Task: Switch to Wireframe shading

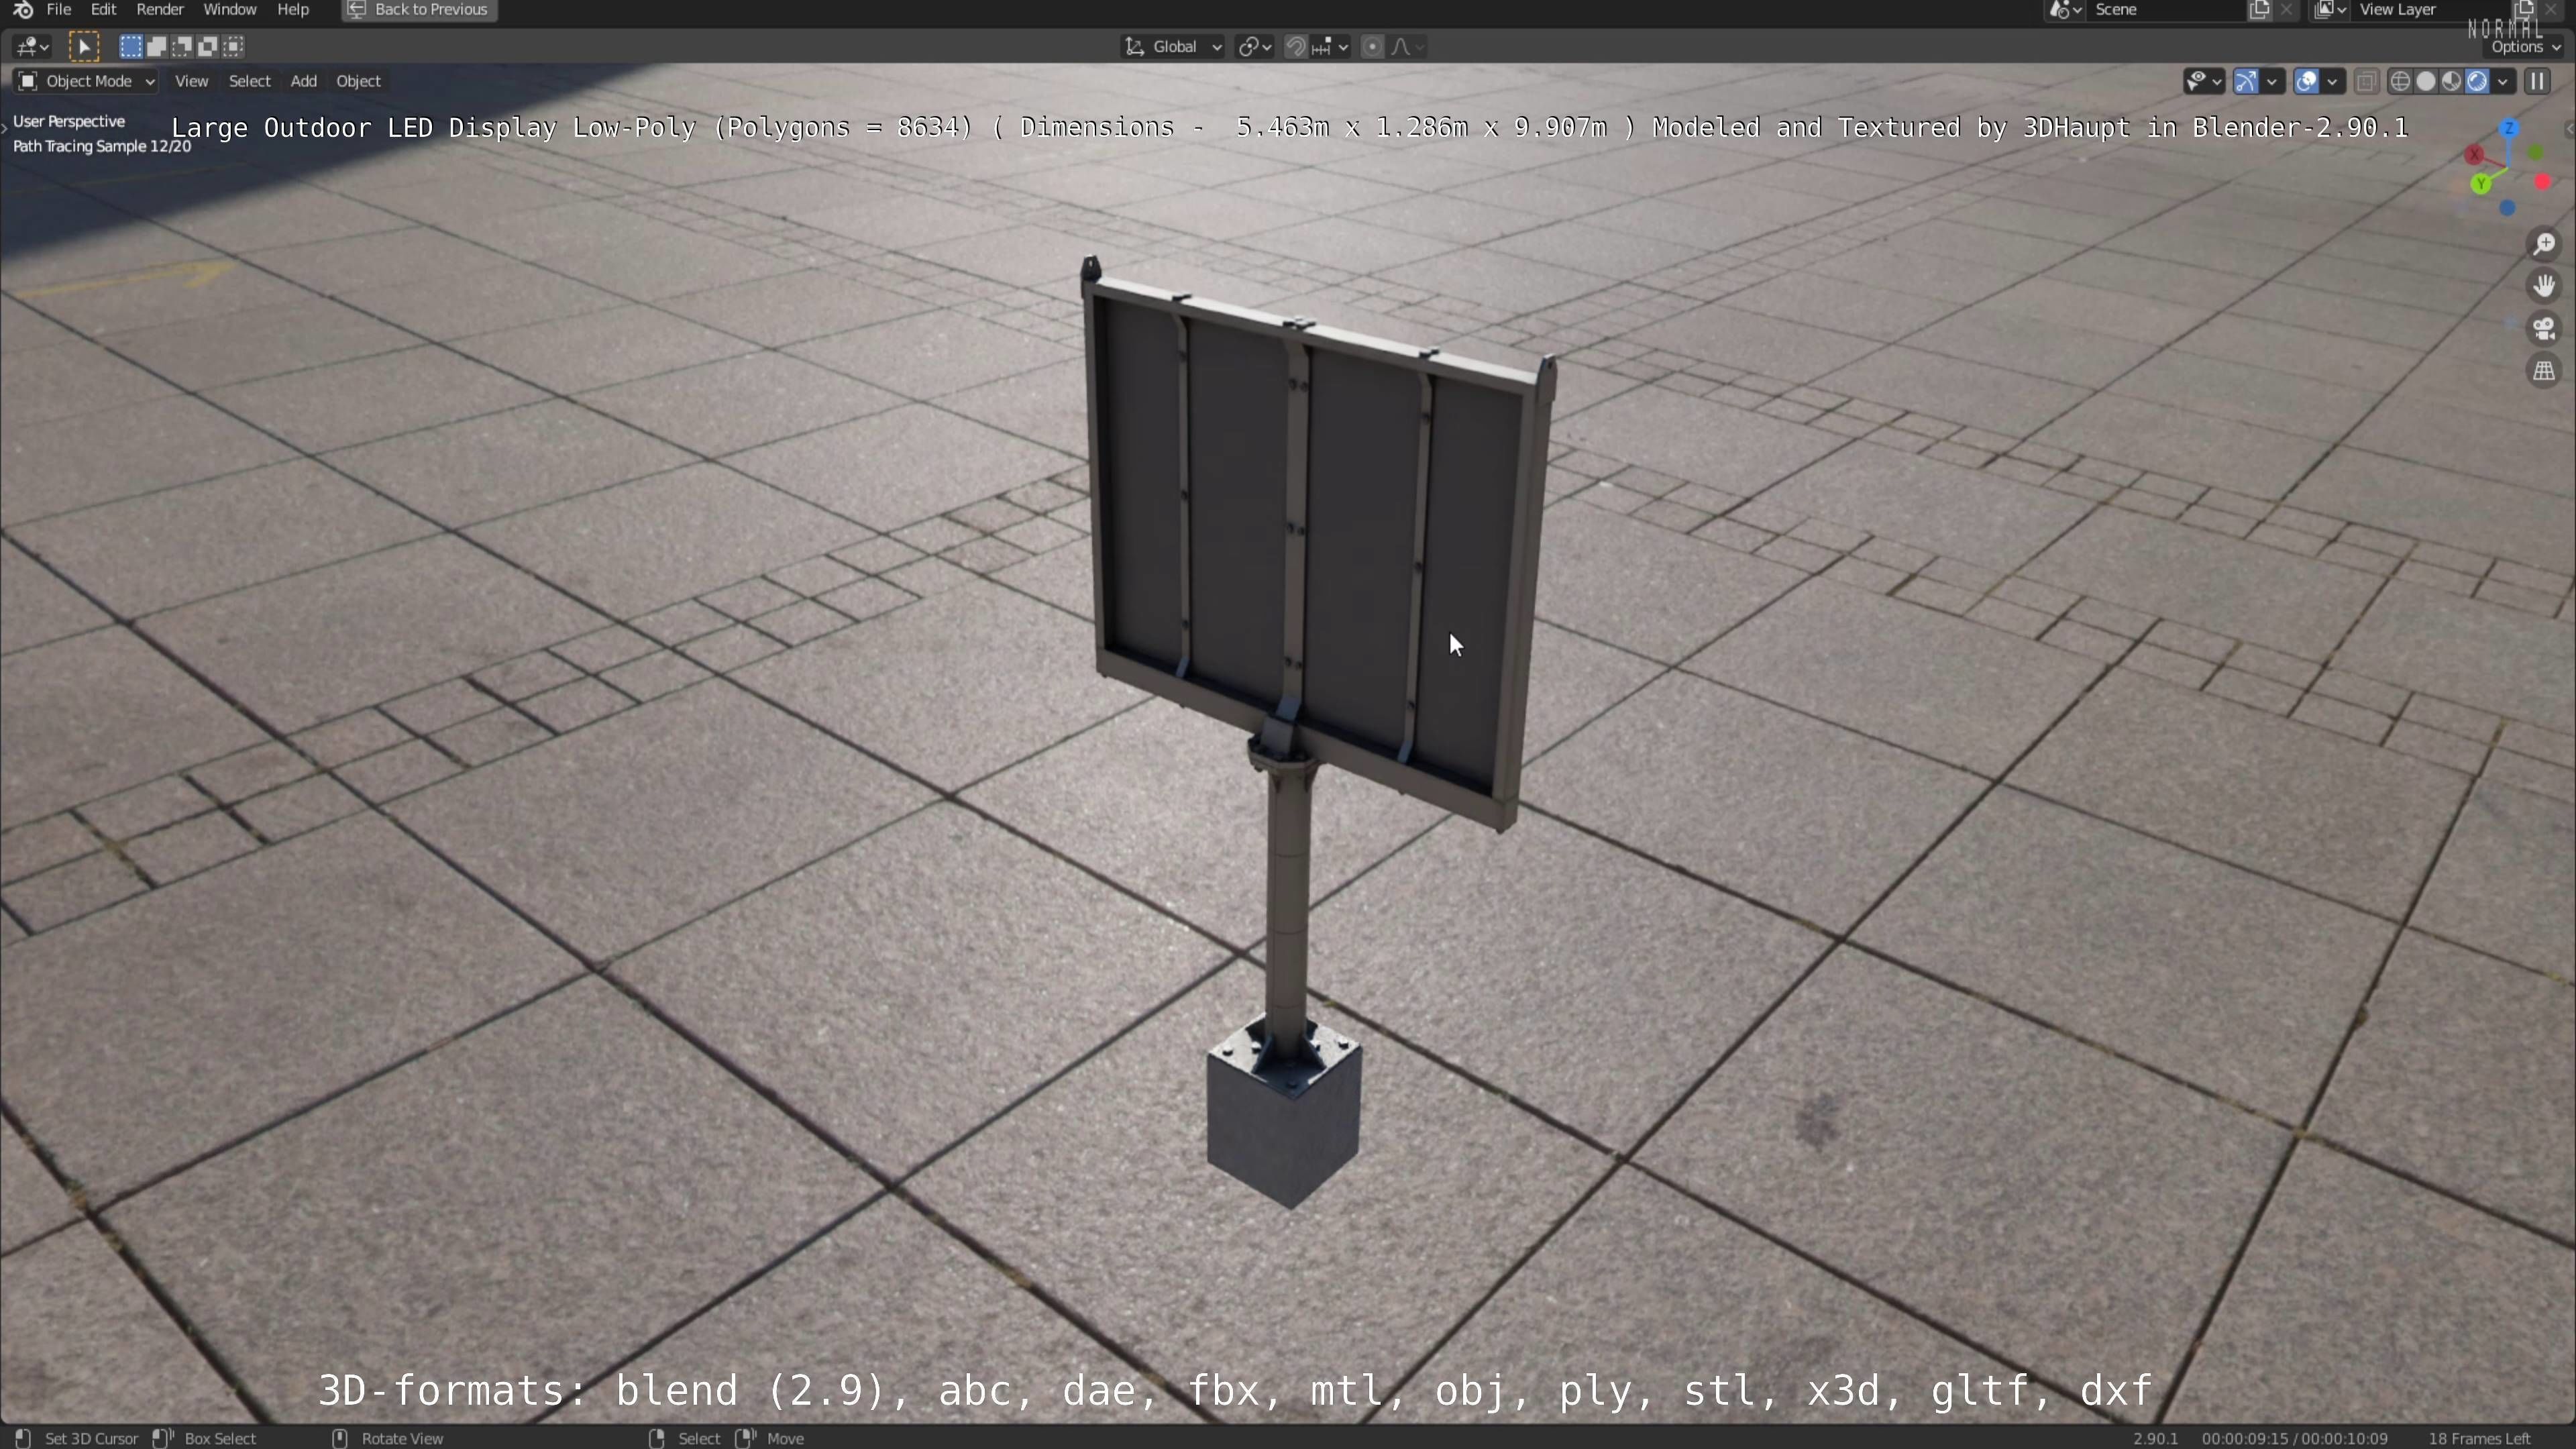Action: click(x=2400, y=81)
